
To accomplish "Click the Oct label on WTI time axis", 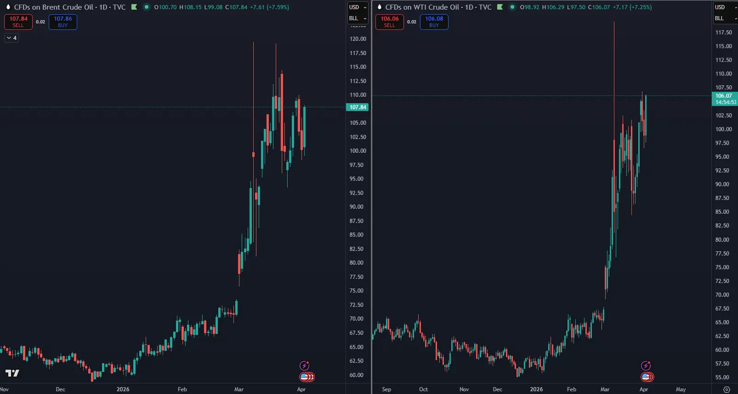I will pyautogui.click(x=423, y=389).
